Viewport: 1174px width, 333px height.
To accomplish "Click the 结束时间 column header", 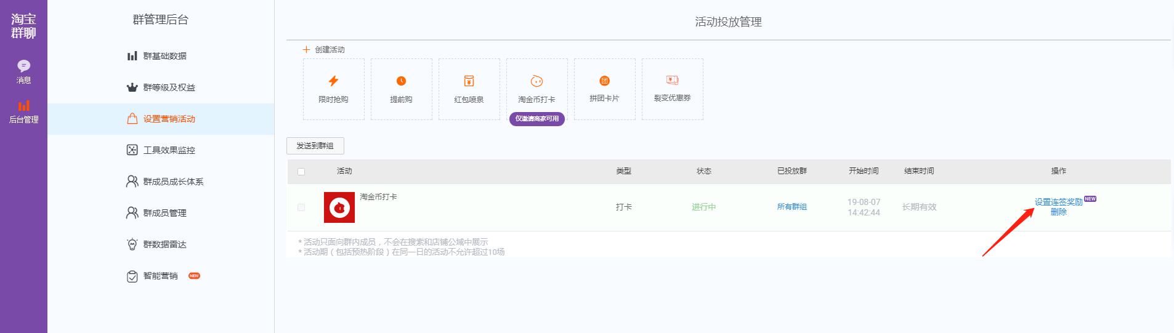I will [x=919, y=171].
